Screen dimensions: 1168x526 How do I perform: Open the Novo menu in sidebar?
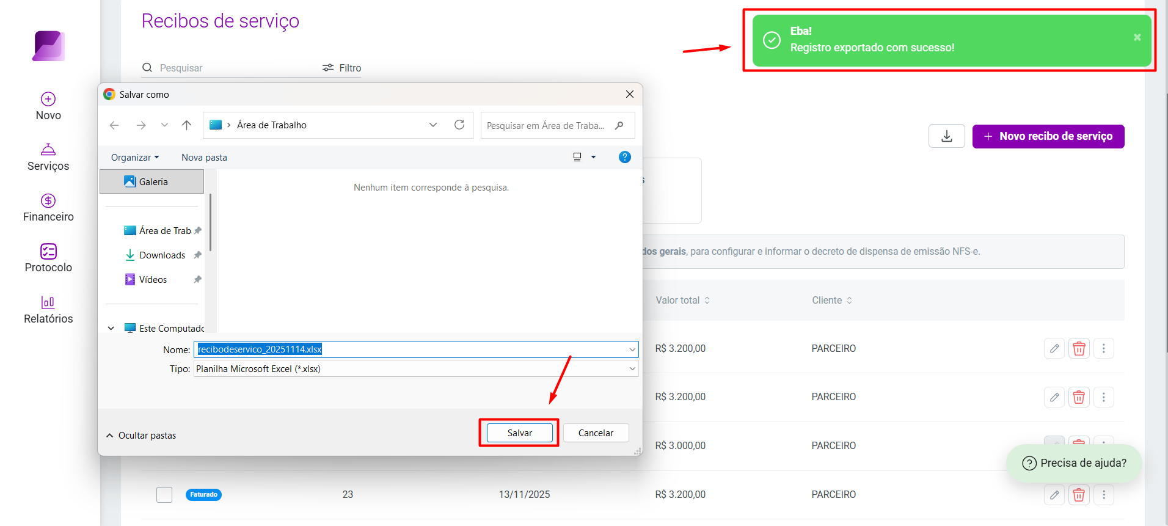click(48, 106)
